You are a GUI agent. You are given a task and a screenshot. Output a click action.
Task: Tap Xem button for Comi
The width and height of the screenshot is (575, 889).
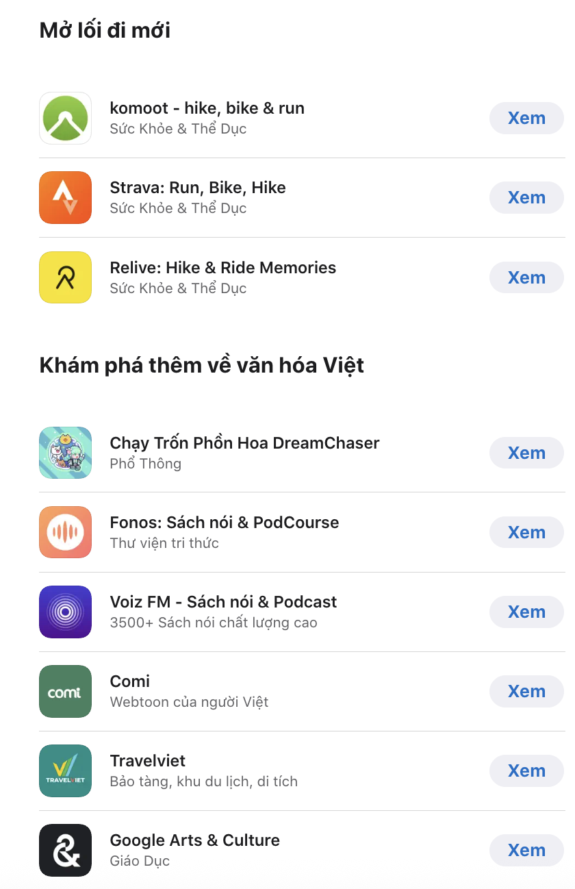pyautogui.click(x=526, y=691)
